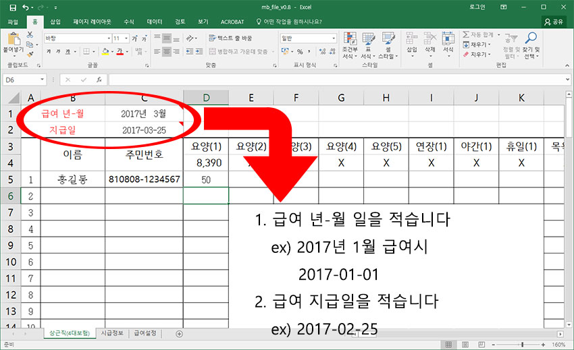The height and width of the screenshot is (350, 574).
Task: Expand the 일반 number format dropdown
Action: point(334,38)
